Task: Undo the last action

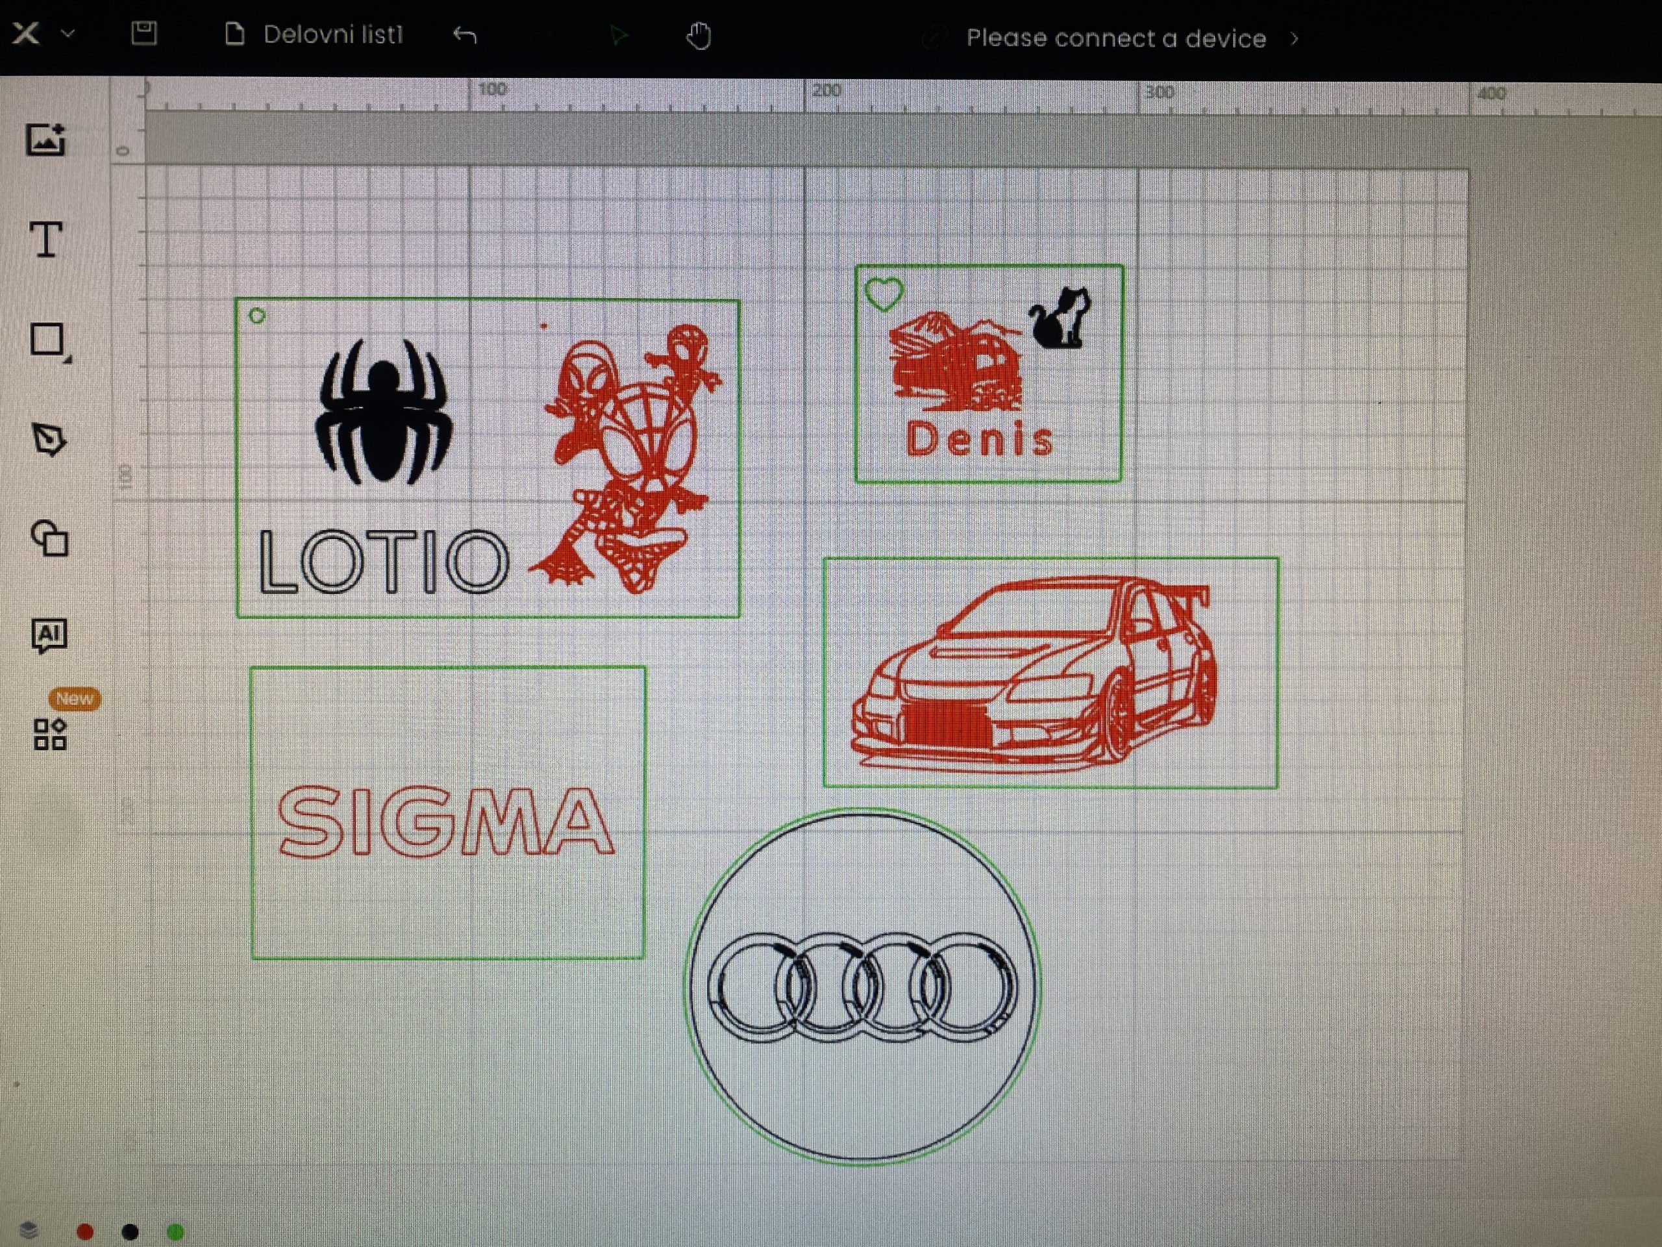Action: click(x=465, y=34)
